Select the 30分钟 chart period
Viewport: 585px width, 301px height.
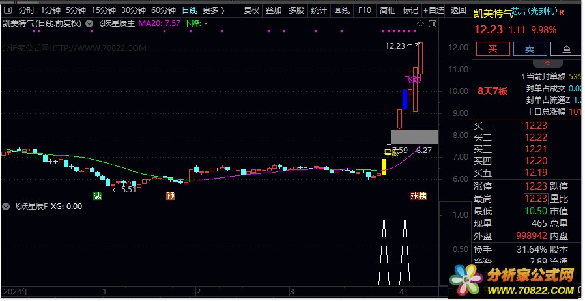[x=134, y=10]
